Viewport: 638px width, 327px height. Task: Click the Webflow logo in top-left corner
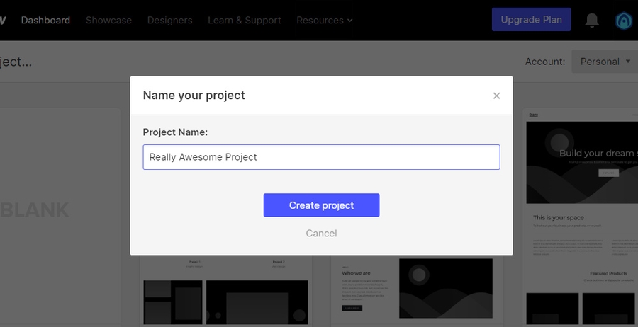(3, 20)
